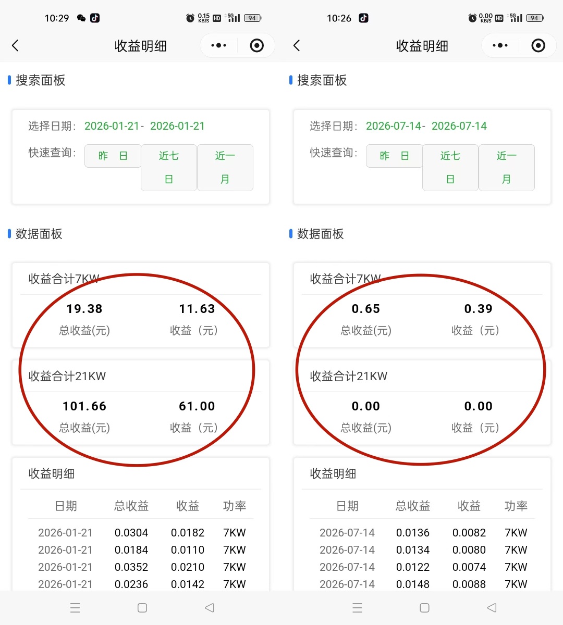This screenshot has height=625, width=563.
Task: Tap the 收益合计21KW heading on the left screen
Action: 67,377
